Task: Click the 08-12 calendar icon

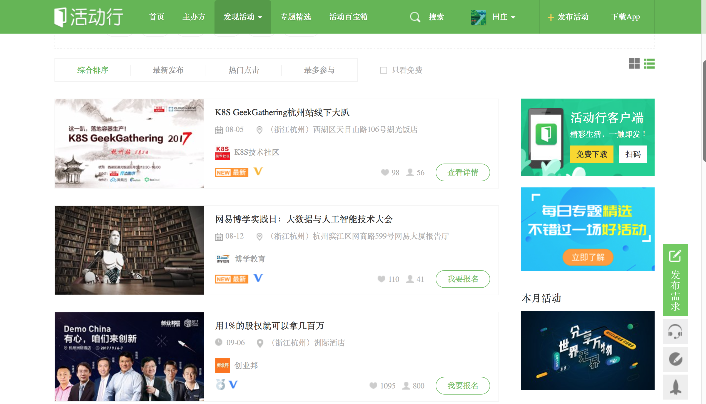Action: [x=219, y=237]
